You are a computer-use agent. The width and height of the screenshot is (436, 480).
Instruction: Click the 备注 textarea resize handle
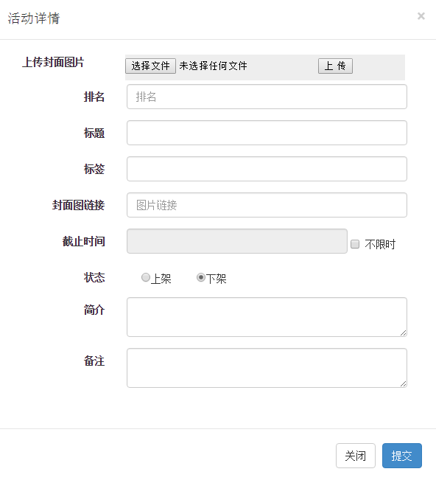point(404,384)
